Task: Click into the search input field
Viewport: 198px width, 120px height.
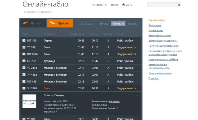Action: [x=162, y=5]
